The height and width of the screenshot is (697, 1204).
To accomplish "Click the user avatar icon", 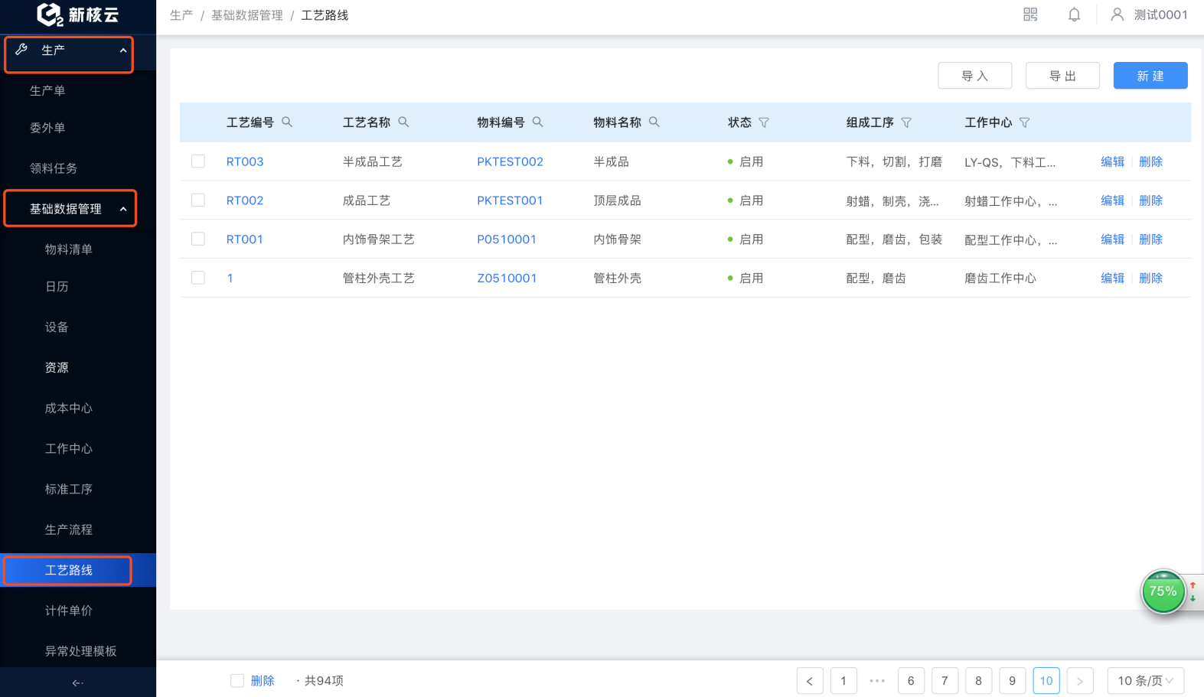I will (1118, 15).
